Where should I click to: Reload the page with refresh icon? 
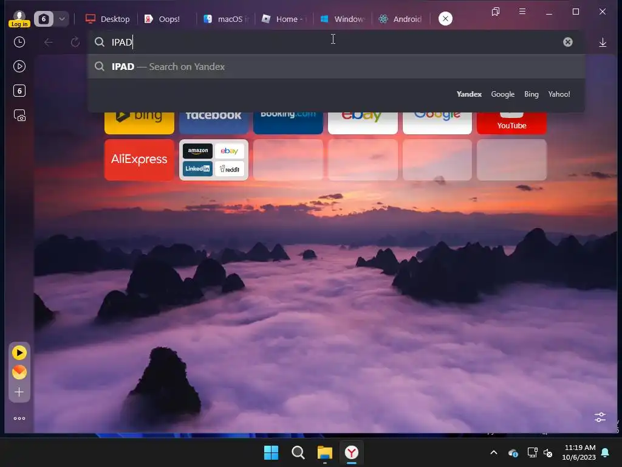pos(75,42)
